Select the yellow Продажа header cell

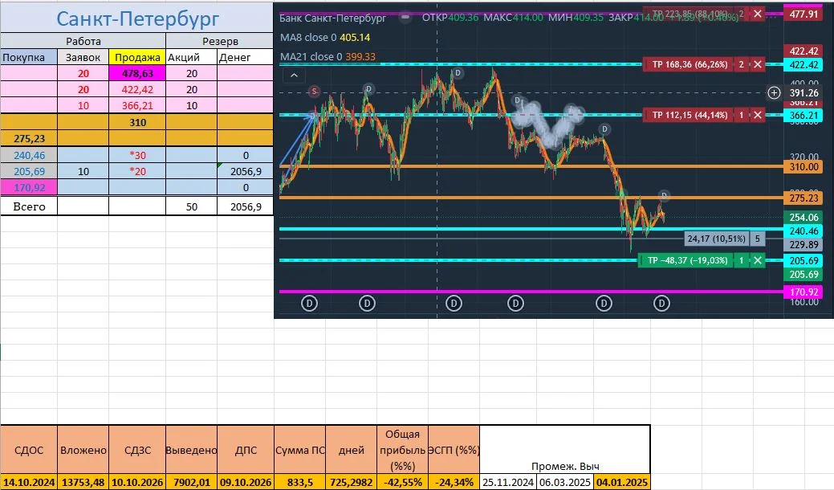point(137,57)
